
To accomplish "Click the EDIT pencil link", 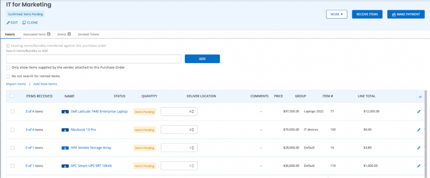I will pyautogui.click(x=12, y=23).
